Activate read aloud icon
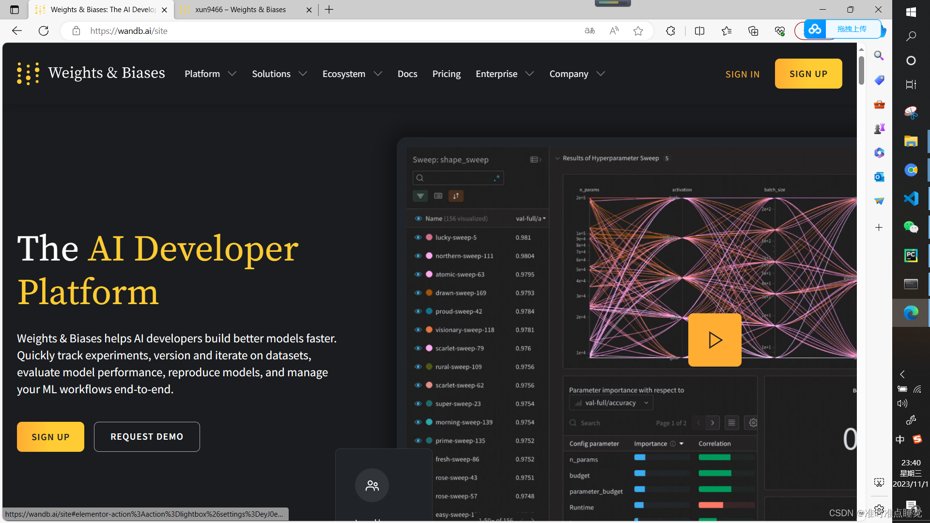The width and height of the screenshot is (930, 523). tap(614, 31)
